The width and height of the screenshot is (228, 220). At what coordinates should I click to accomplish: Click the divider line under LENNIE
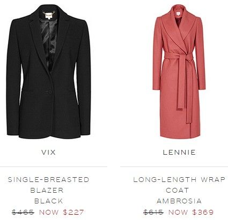pyautogui.click(x=174, y=167)
